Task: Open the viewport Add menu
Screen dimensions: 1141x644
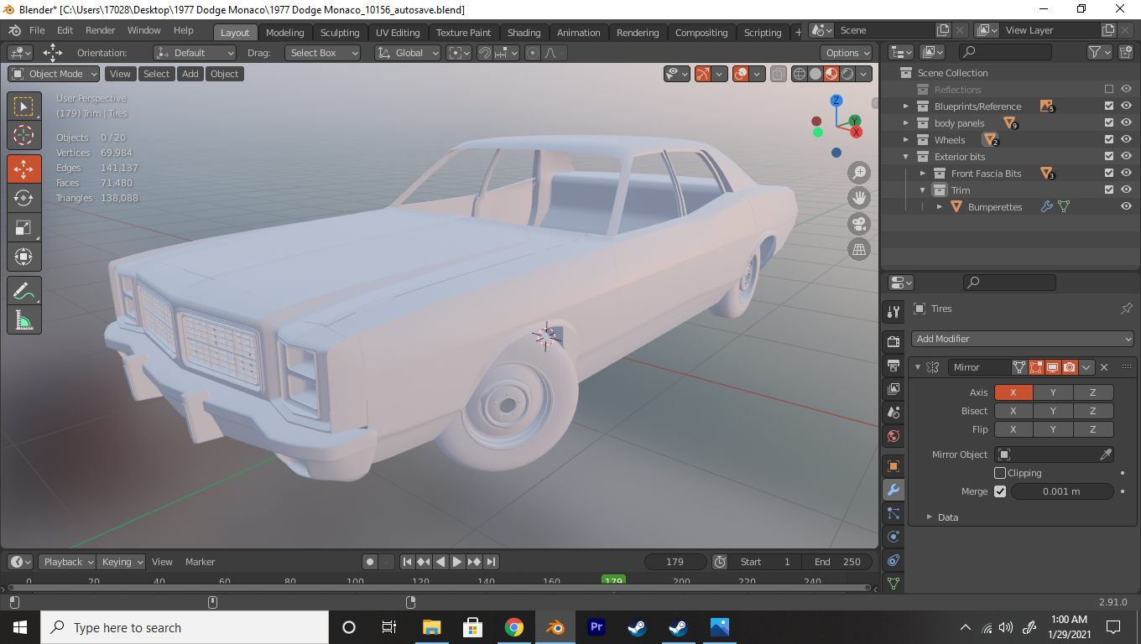Action: (x=190, y=74)
